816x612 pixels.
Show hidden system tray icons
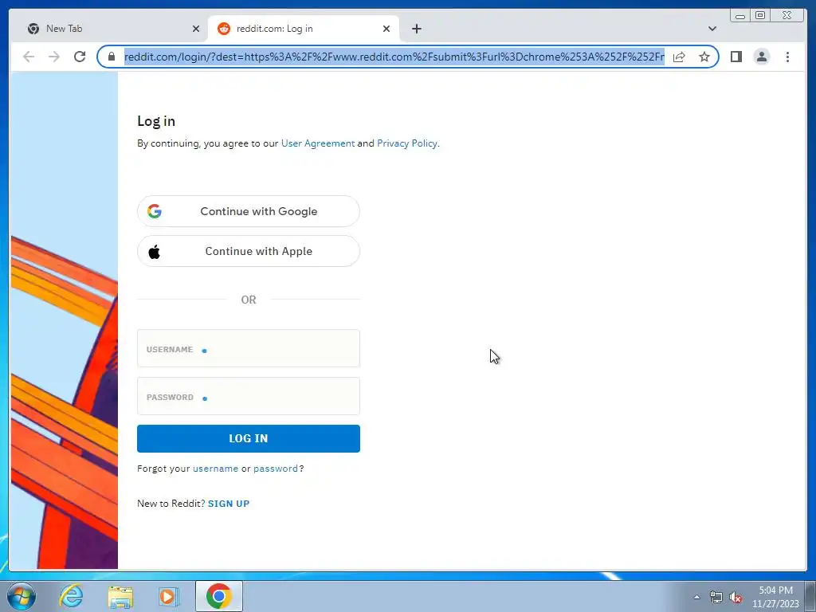696,597
